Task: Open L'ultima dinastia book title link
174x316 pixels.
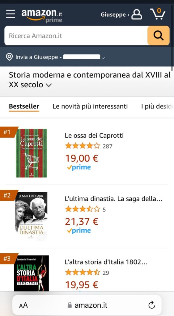Action: pos(114,199)
